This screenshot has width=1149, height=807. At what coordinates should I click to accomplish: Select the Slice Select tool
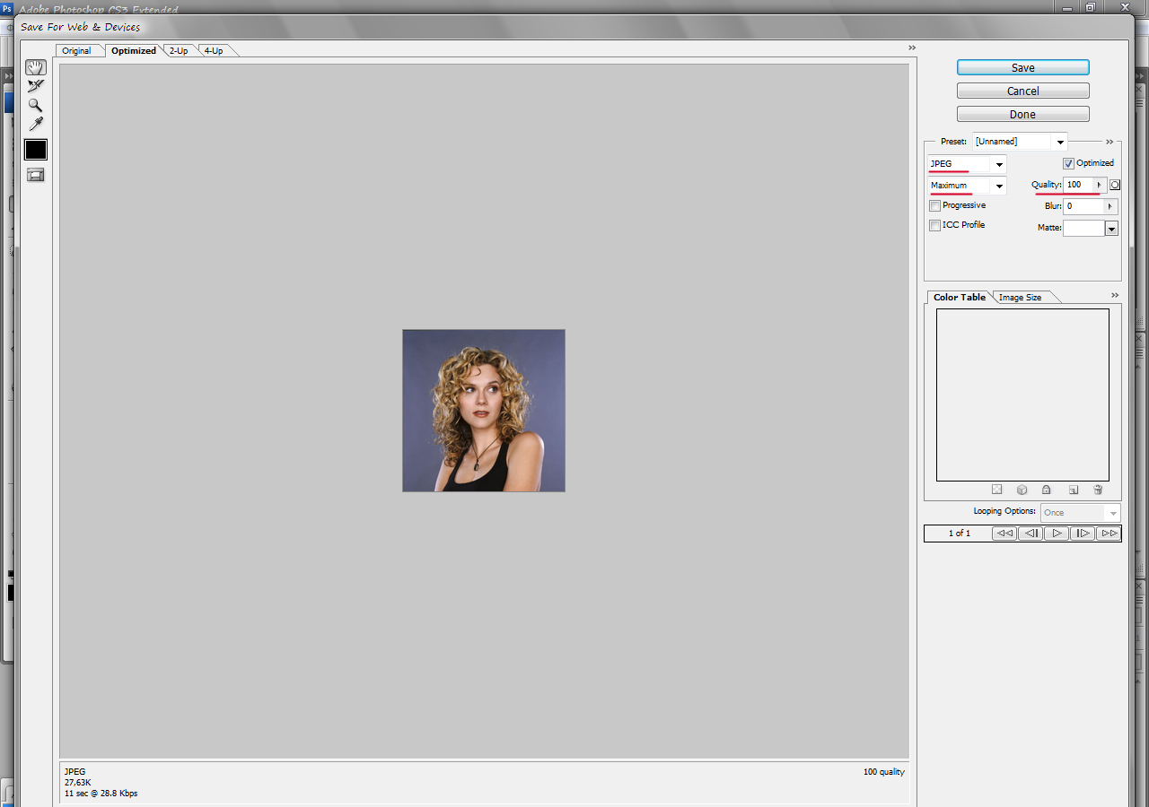tap(35, 86)
